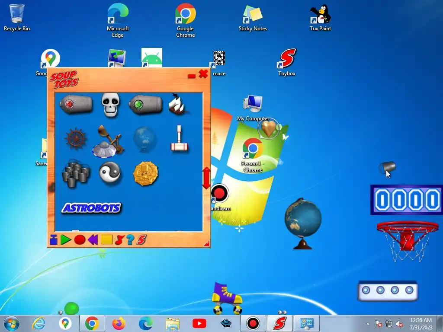Image resolution: width=443 pixels, height=332 pixels.
Task: Click the blue weight gravity icon
Action: click(53, 239)
